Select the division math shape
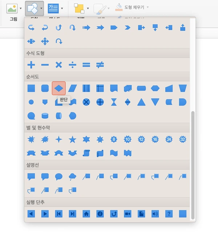The image size is (218, 232). (x=73, y=65)
